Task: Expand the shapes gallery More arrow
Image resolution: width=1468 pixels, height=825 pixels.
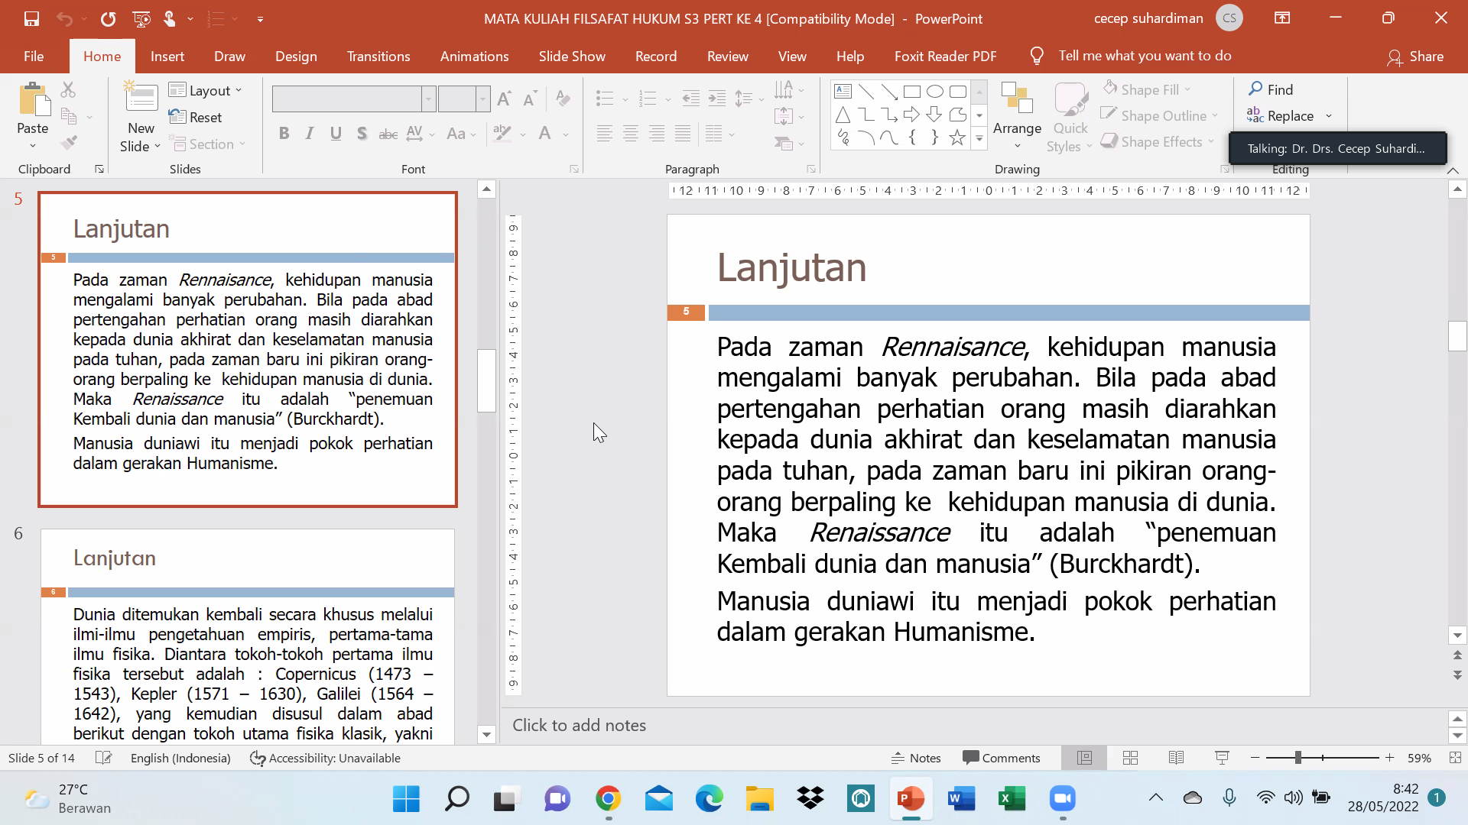Action: (979, 140)
